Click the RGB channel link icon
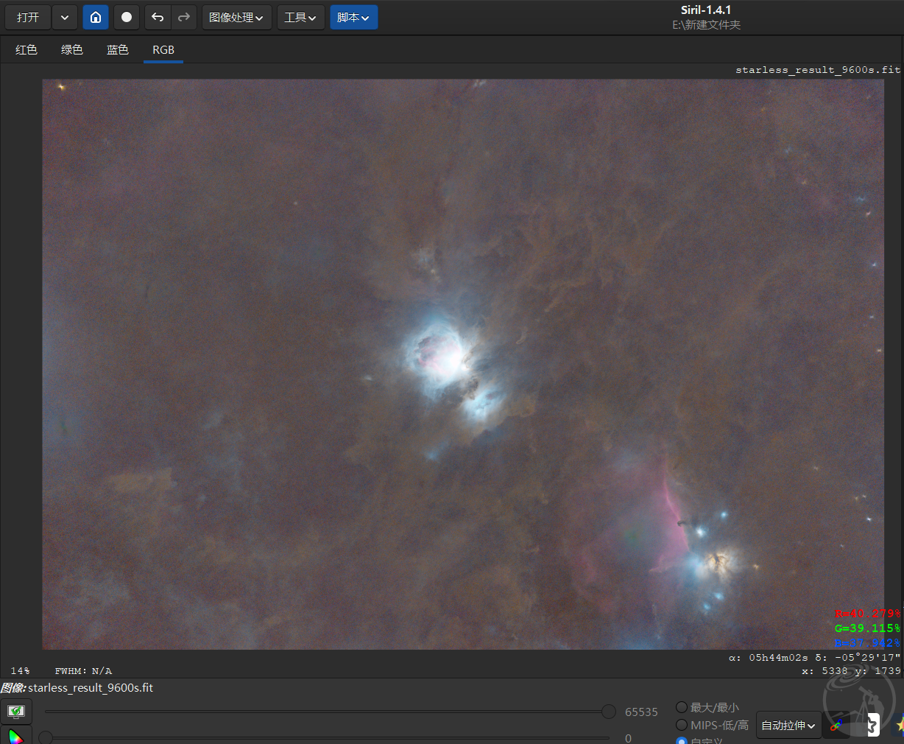This screenshot has height=744, width=904. point(836,726)
